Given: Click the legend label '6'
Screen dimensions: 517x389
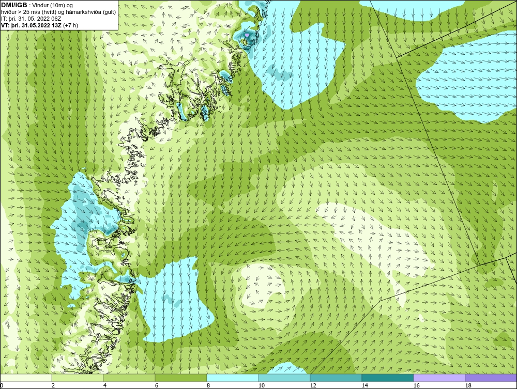Looking at the screenshot, I should click(x=156, y=385).
